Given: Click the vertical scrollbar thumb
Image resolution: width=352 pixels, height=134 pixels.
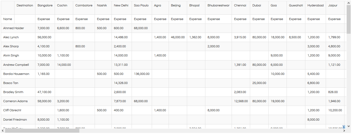Looking at the screenshot, I should [x=349, y=19].
